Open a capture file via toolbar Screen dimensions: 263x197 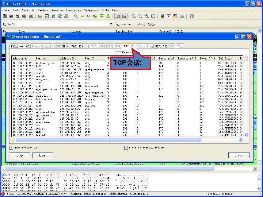pos(40,16)
